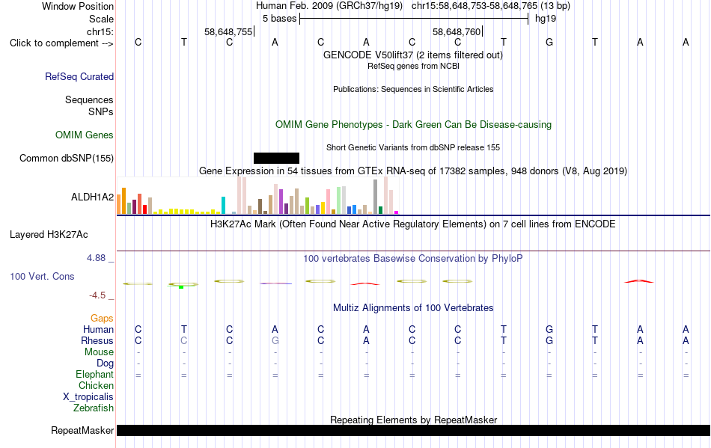
Task: Open the RefSeq Curated track label
Action: pos(79,76)
